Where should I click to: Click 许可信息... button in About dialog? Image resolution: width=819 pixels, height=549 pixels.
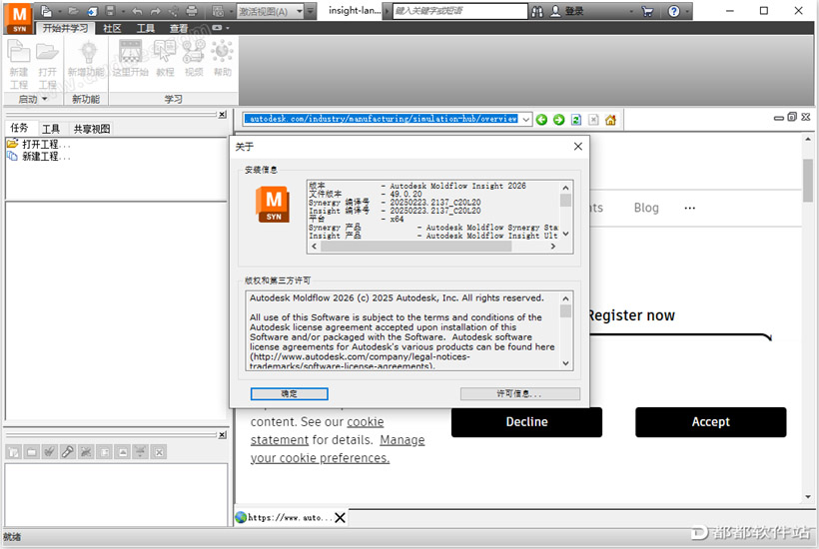(x=519, y=393)
